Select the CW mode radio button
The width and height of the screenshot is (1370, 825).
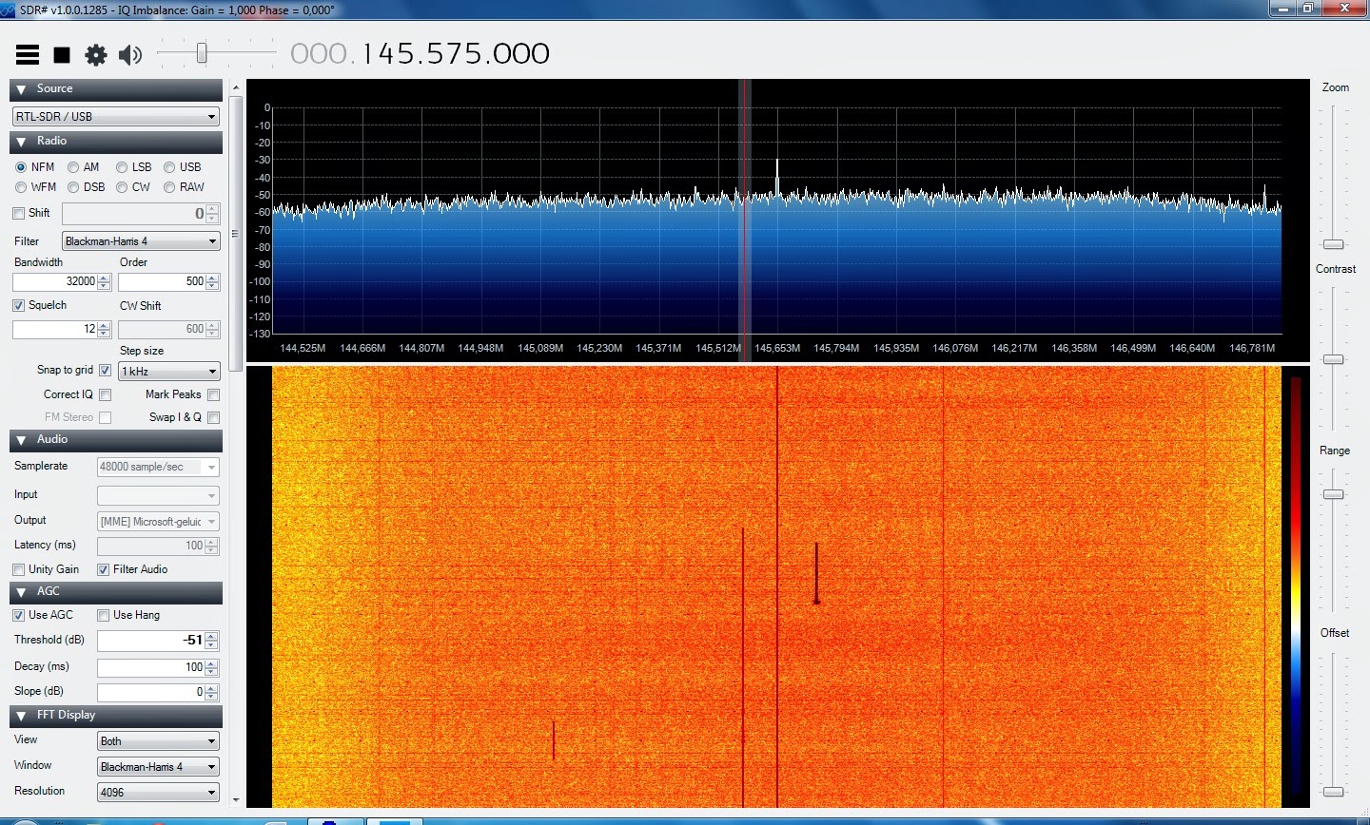tap(122, 187)
